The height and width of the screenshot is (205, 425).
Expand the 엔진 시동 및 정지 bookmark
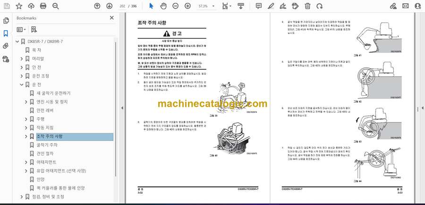point(26,102)
